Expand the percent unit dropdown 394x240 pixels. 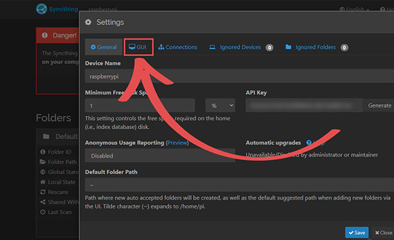pos(220,105)
